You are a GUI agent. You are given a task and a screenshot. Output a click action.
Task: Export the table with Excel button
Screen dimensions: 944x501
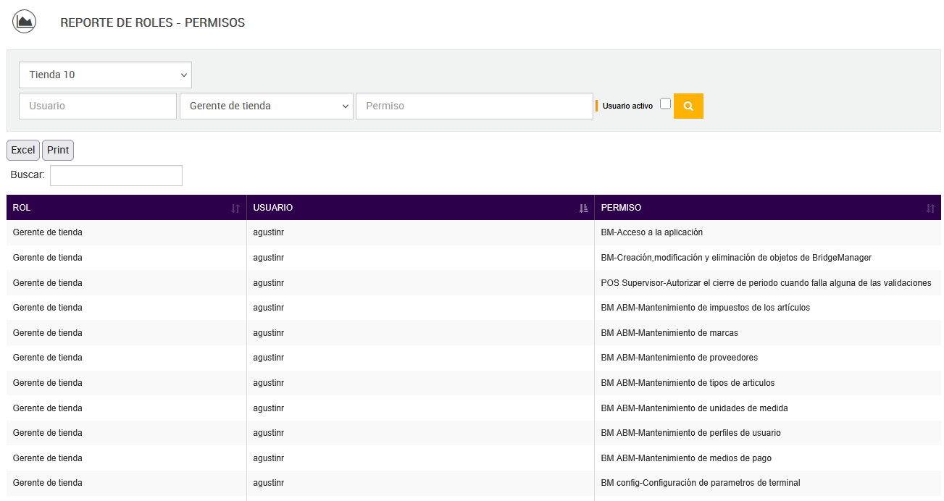tap(23, 150)
